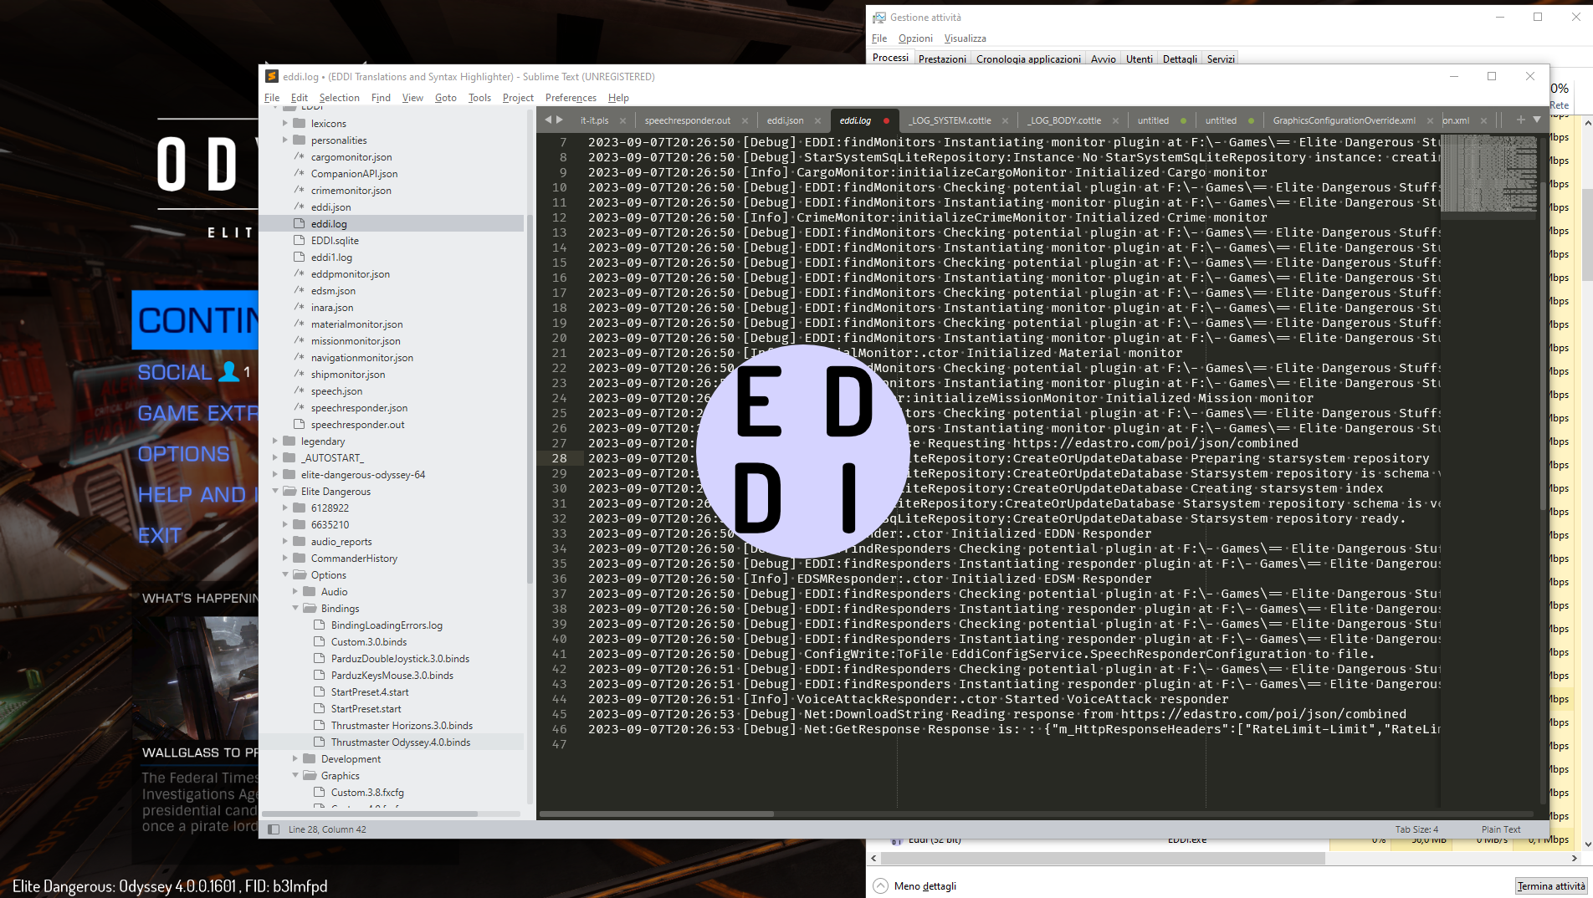Open the Preferences menu
The height and width of the screenshot is (898, 1593).
pos(571,98)
